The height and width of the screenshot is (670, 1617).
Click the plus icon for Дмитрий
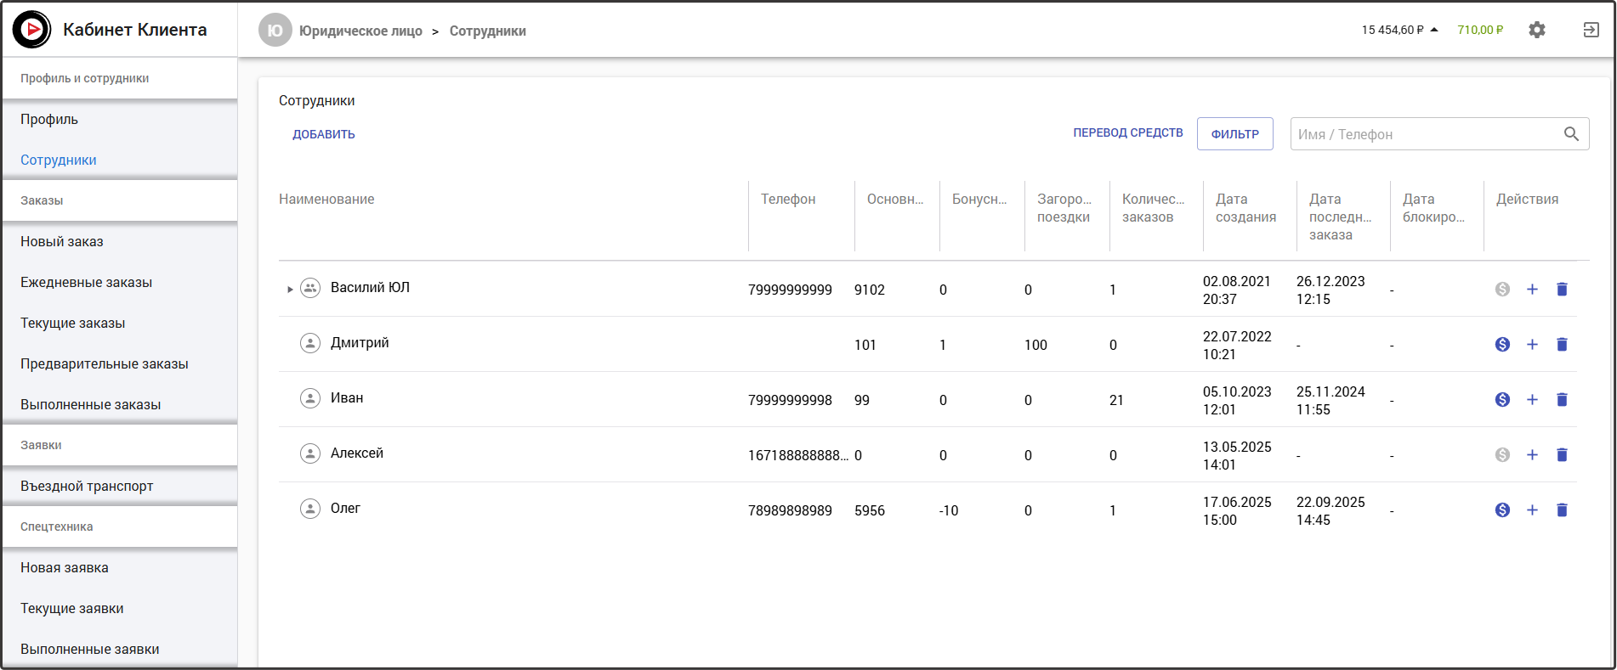pos(1532,345)
